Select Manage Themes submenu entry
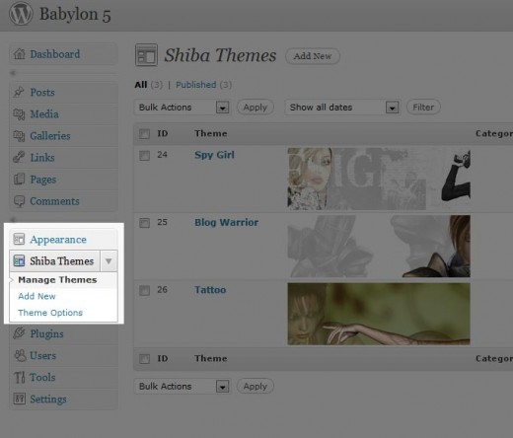 tap(57, 280)
